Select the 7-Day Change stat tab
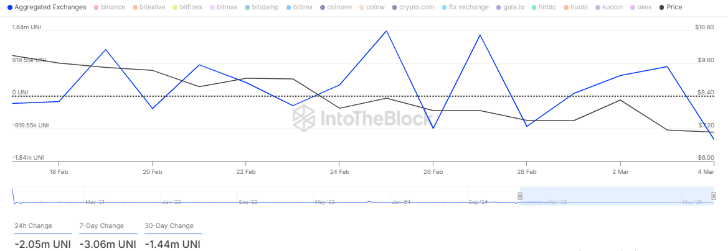 [x=102, y=226]
